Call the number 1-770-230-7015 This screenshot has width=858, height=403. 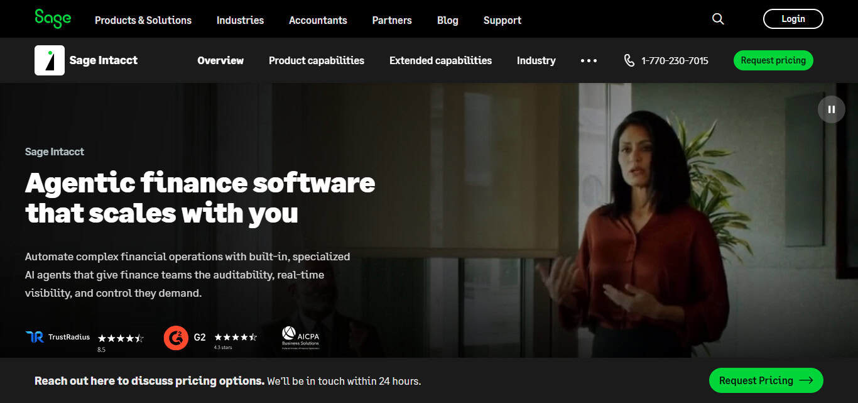click(675, 60)
